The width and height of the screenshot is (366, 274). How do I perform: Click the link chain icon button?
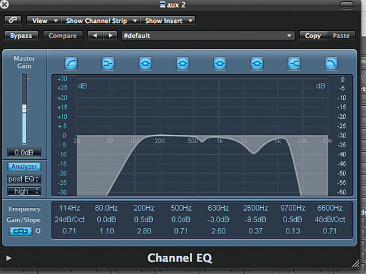pos(13,21)
